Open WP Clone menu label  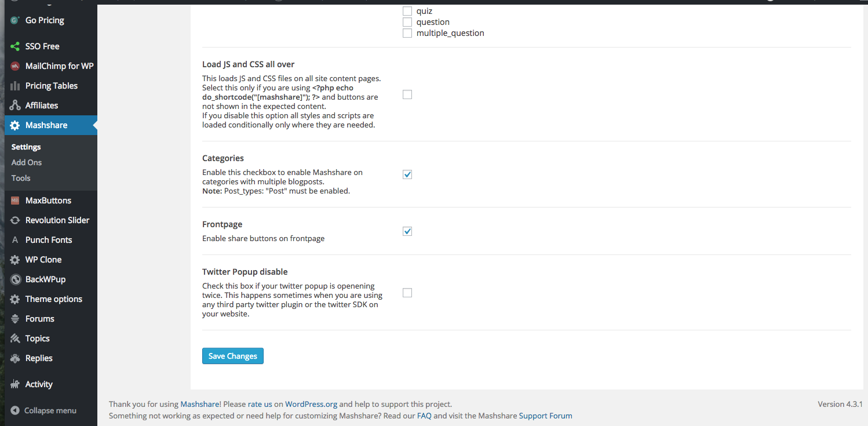(43, 260)
